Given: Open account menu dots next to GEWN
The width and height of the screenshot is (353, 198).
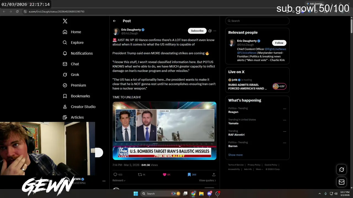Looking at the screenshot, I should pos(104,181).
